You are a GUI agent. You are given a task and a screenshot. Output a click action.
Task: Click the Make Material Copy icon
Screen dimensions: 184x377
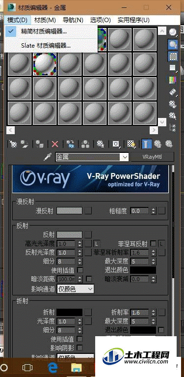70,144
